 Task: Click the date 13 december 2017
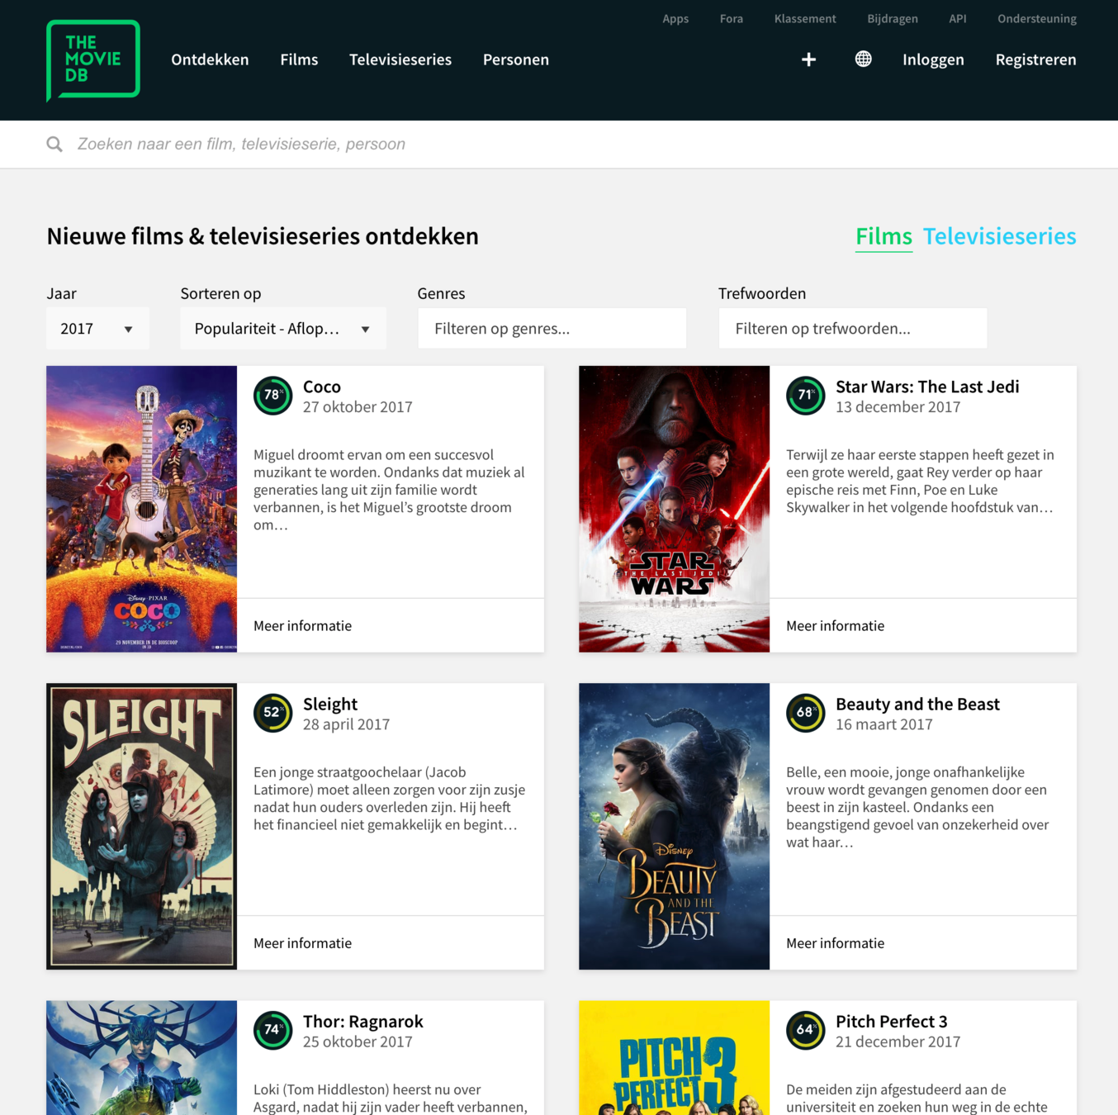tap(898, 407)
